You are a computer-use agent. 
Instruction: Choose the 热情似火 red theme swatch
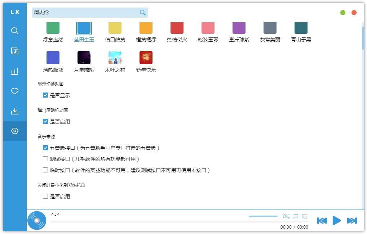(x=177, y=28)
